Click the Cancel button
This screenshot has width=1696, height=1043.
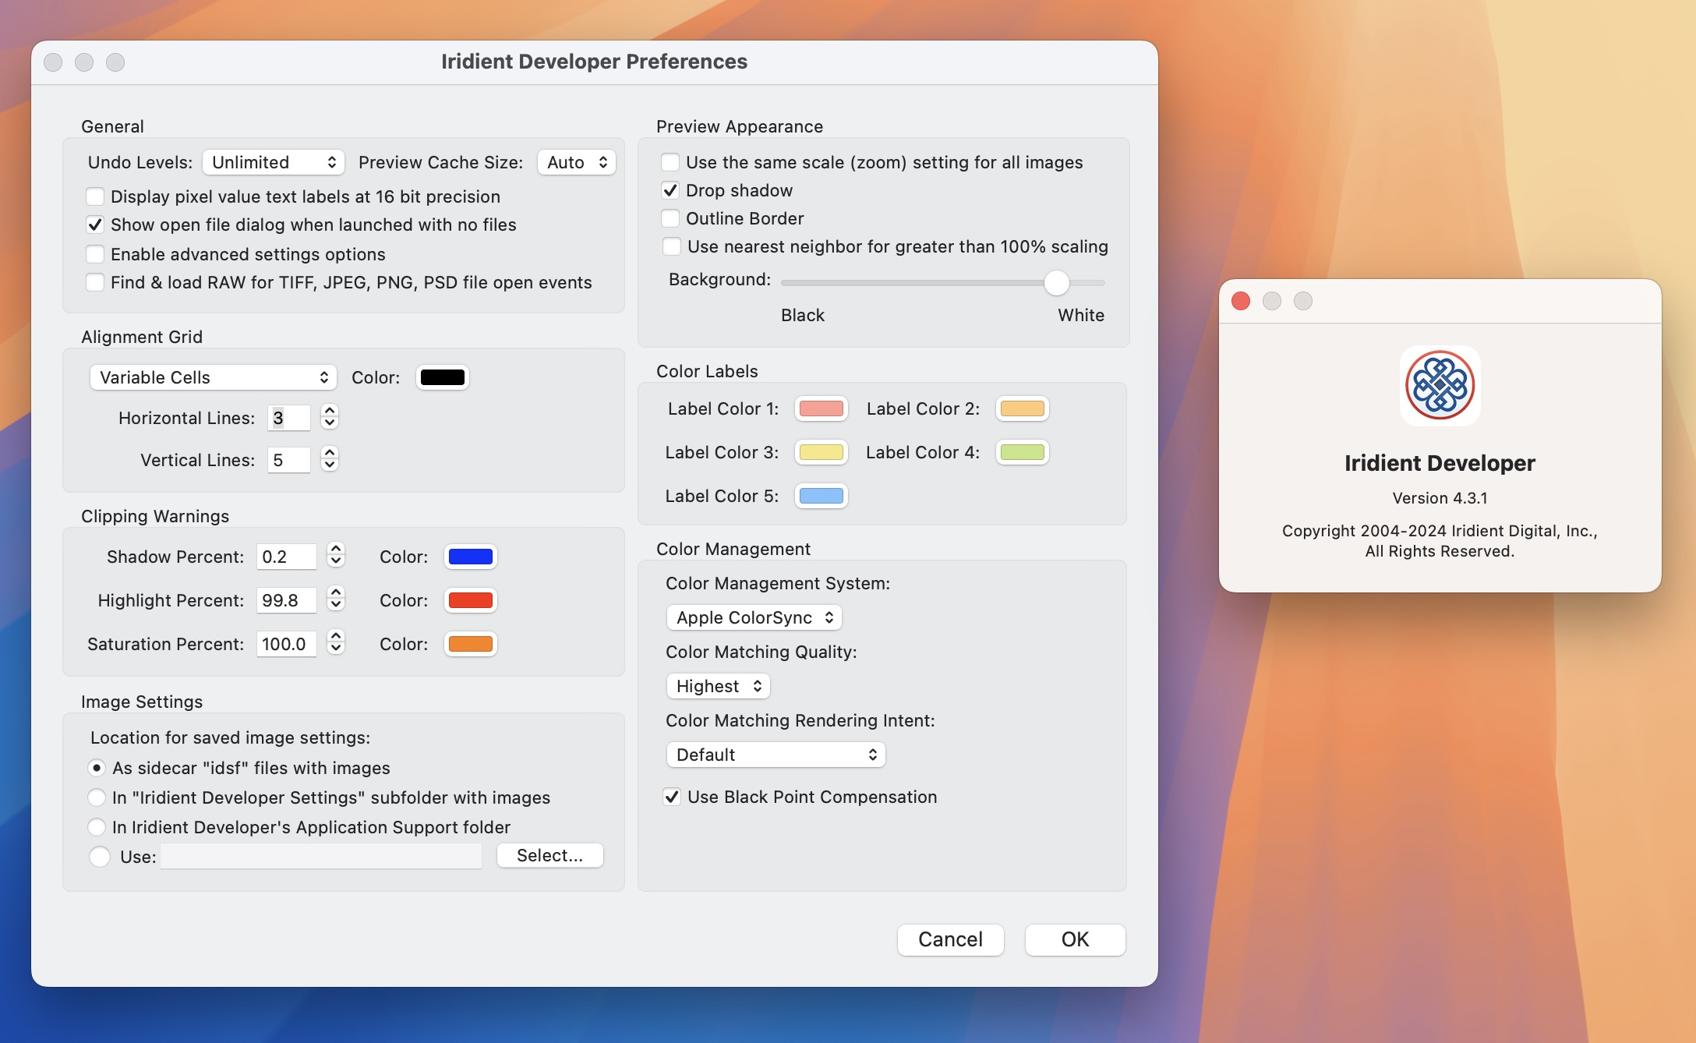point(951,939)
